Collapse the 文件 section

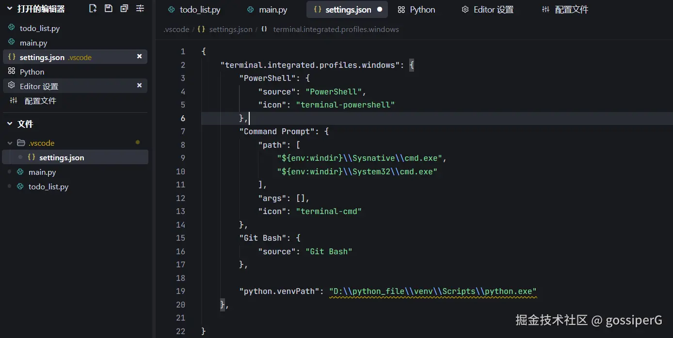(9, 124)
